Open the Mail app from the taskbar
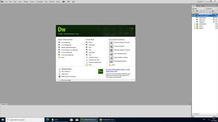Screen dimensions: 218x122 tap(77, 120)
